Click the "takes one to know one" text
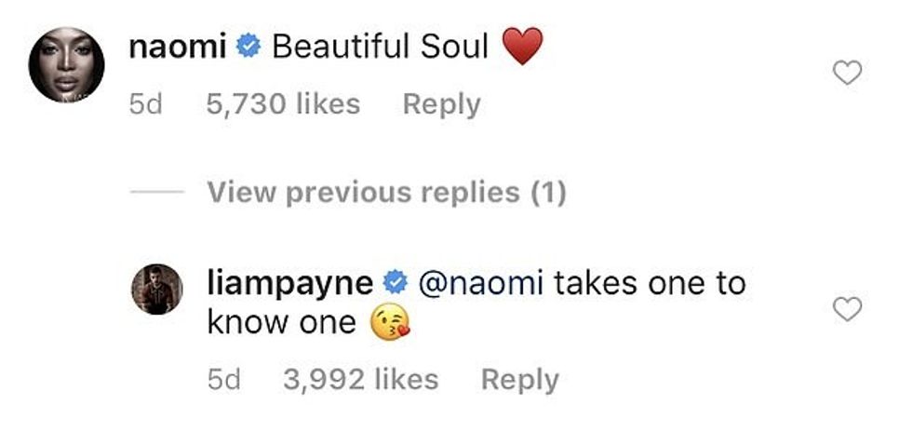Viewport: 912px width, 446px height. [x=650, y=282]
